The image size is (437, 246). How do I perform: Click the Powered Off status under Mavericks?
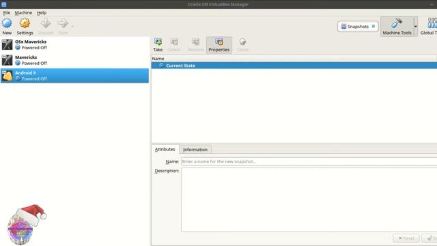pyautogui.click(x=34, y=64)
